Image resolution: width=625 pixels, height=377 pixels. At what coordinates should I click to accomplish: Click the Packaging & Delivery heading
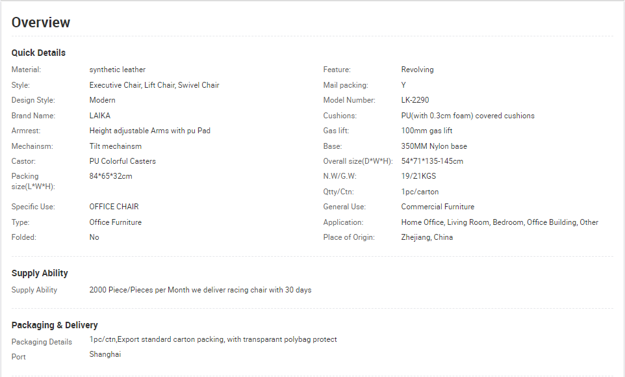(55, 325)
